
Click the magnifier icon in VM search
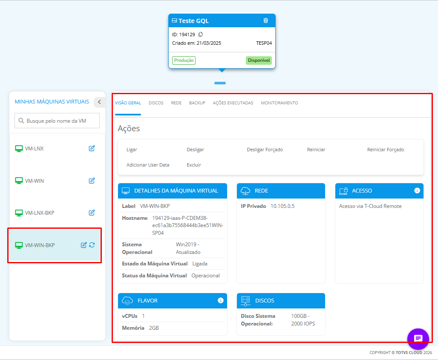(x=21, y=121)
